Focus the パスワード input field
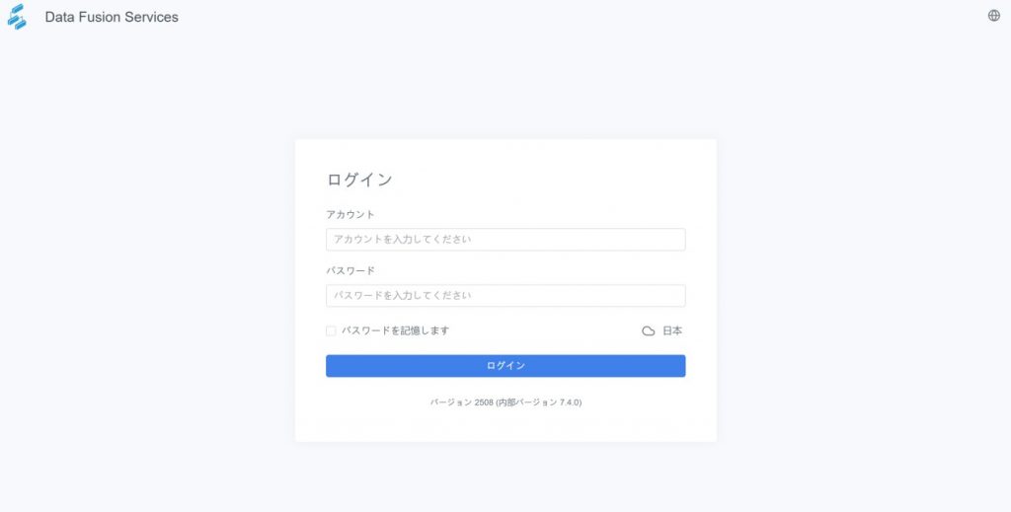 (x=505, y=296)
